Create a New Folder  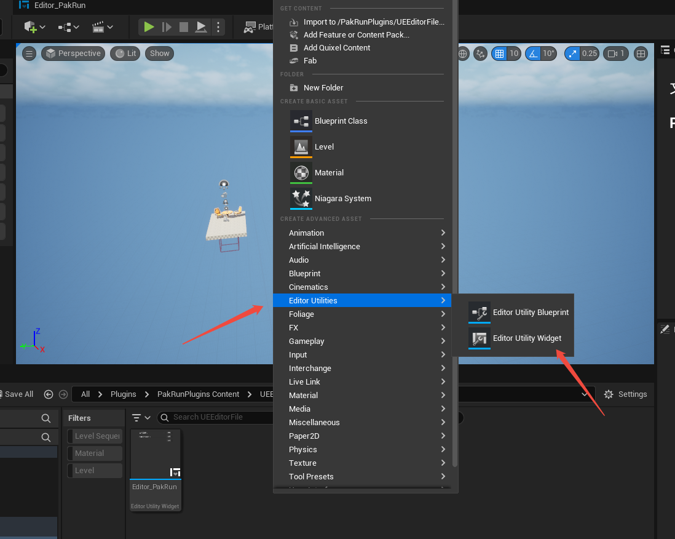coord(363,87)
